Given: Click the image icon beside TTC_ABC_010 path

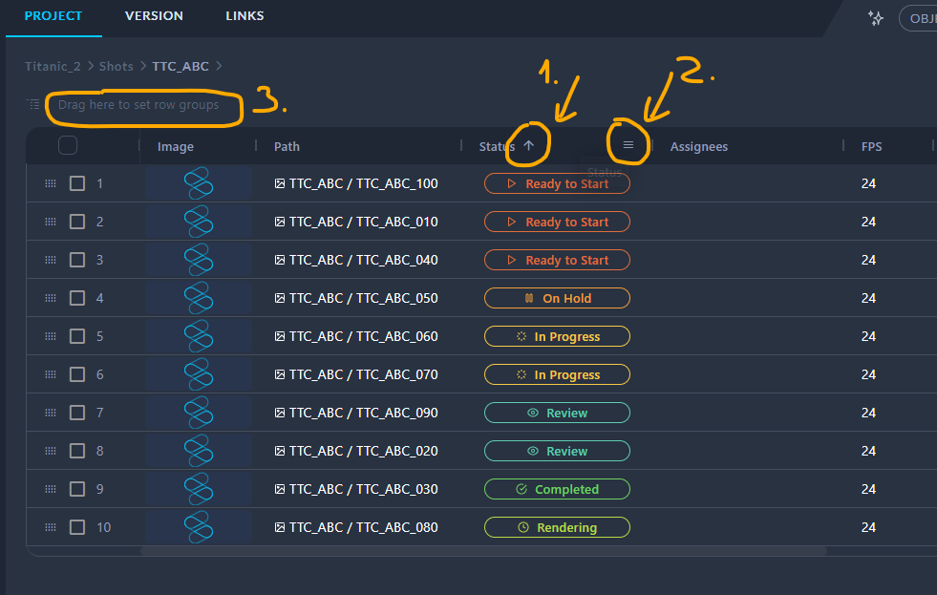Looking at the screenshot, I should tap(280, 222).
